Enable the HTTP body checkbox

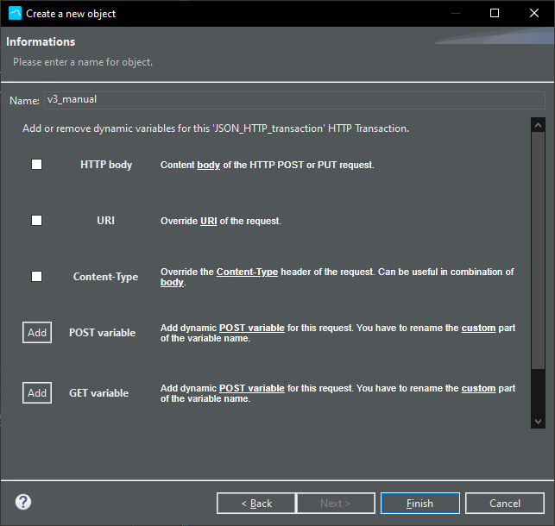(x=36, y=164)
